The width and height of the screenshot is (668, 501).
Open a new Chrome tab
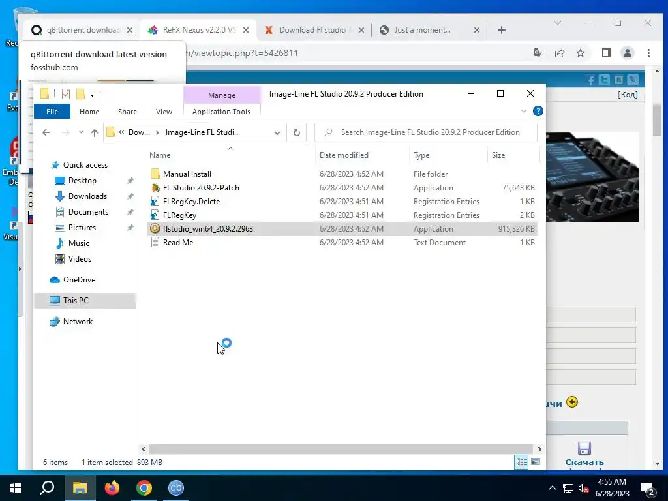click(x=502, y=30)
